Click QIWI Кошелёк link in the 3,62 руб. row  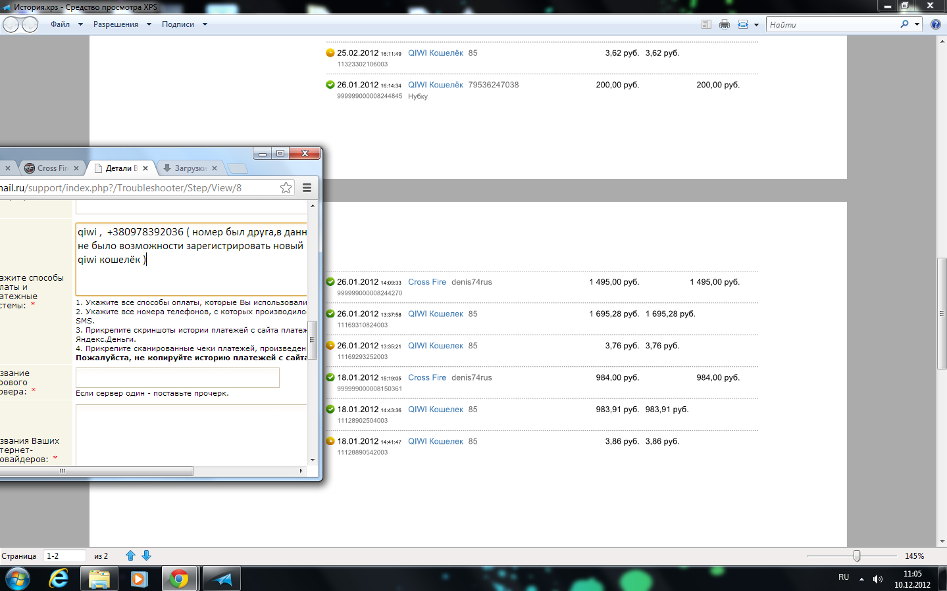click(x=436, y=53)
